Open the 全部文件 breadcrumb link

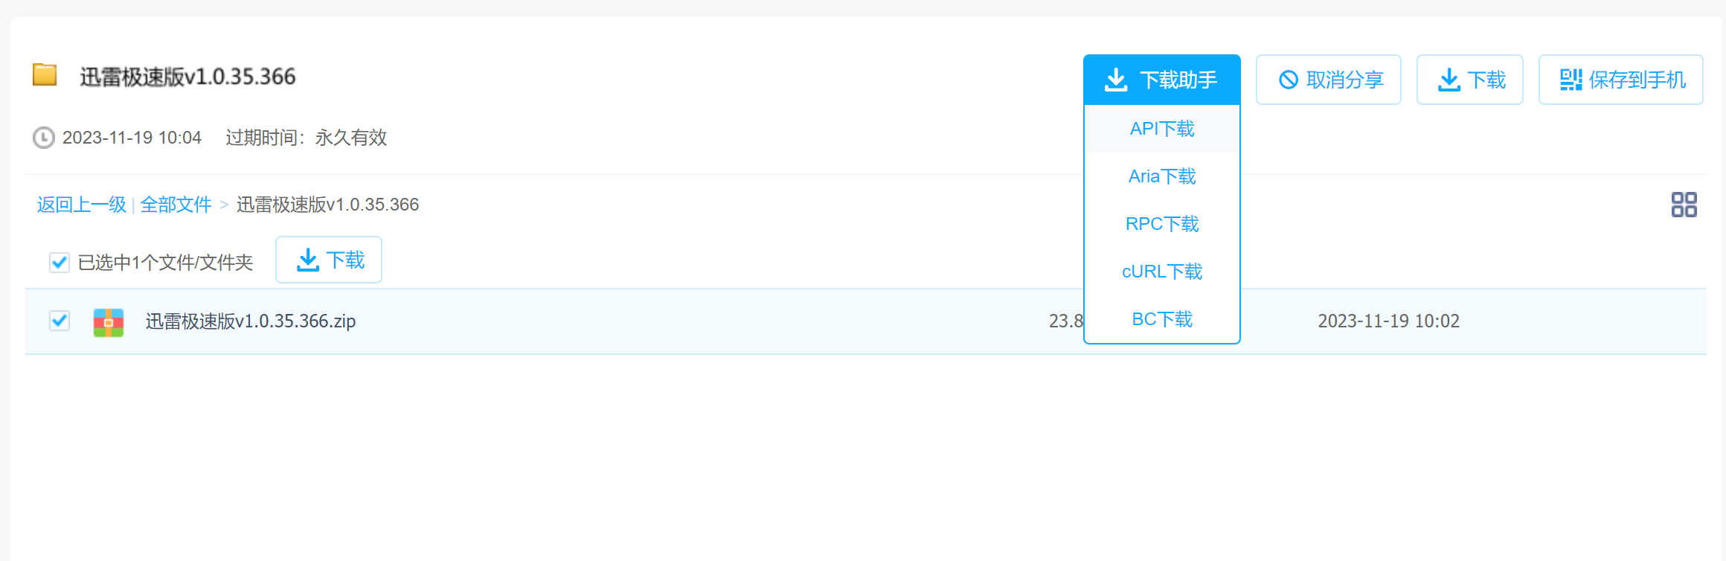[x=176, y=205]
